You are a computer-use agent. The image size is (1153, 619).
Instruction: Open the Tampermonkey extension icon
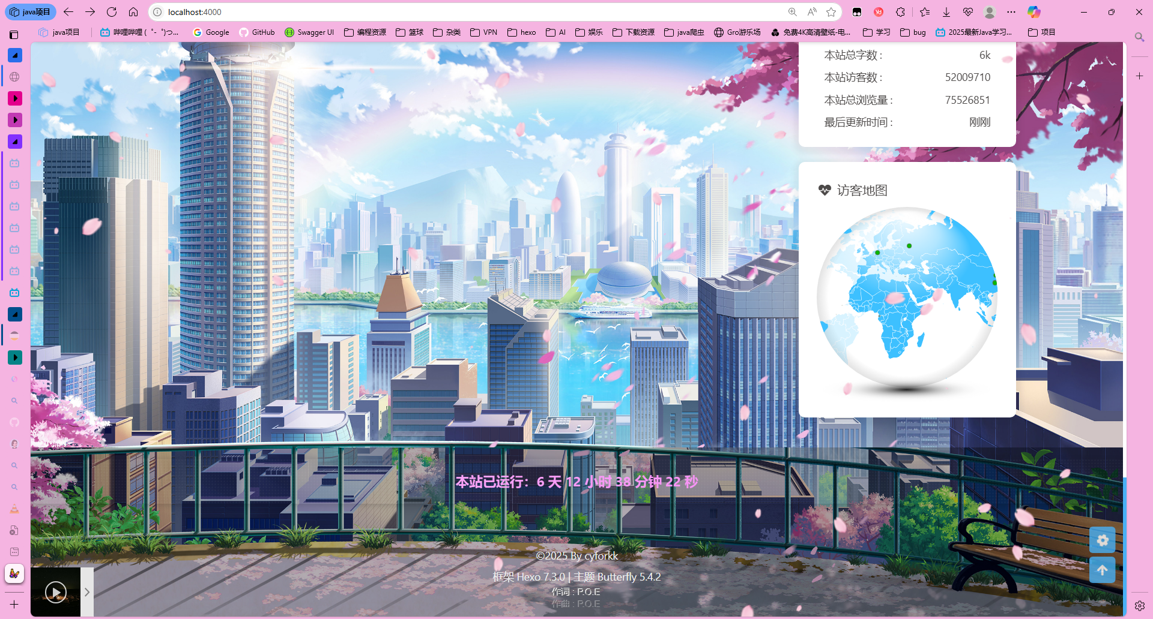857,12
